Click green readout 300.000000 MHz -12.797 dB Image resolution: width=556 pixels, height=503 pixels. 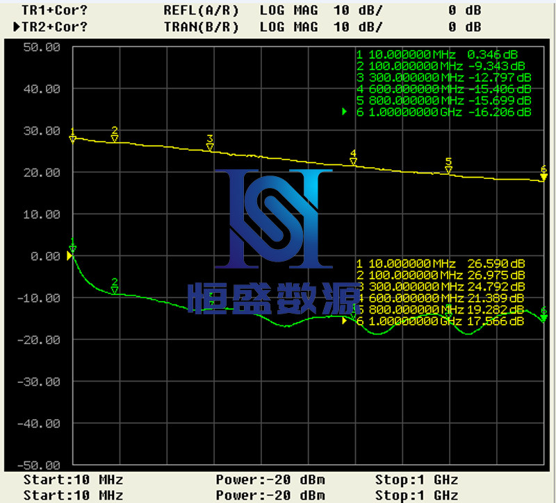click(443, 77)
